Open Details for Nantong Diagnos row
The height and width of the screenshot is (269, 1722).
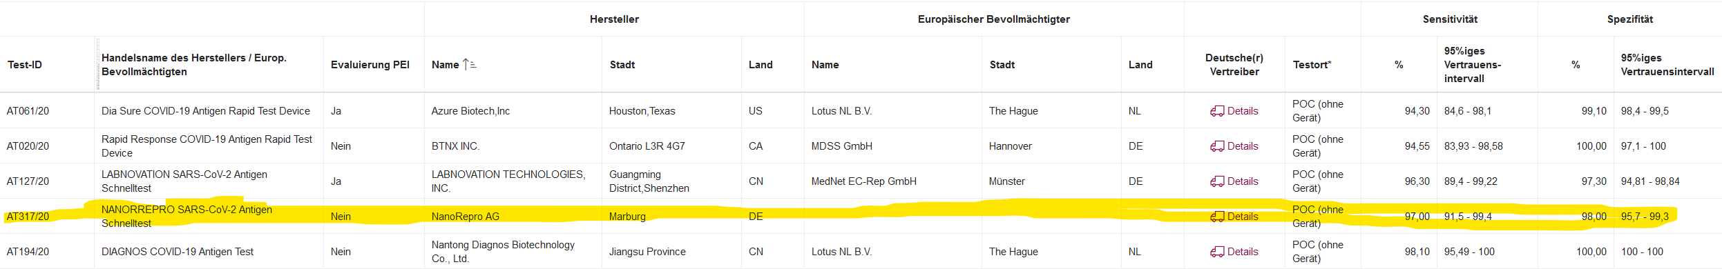1234,252
